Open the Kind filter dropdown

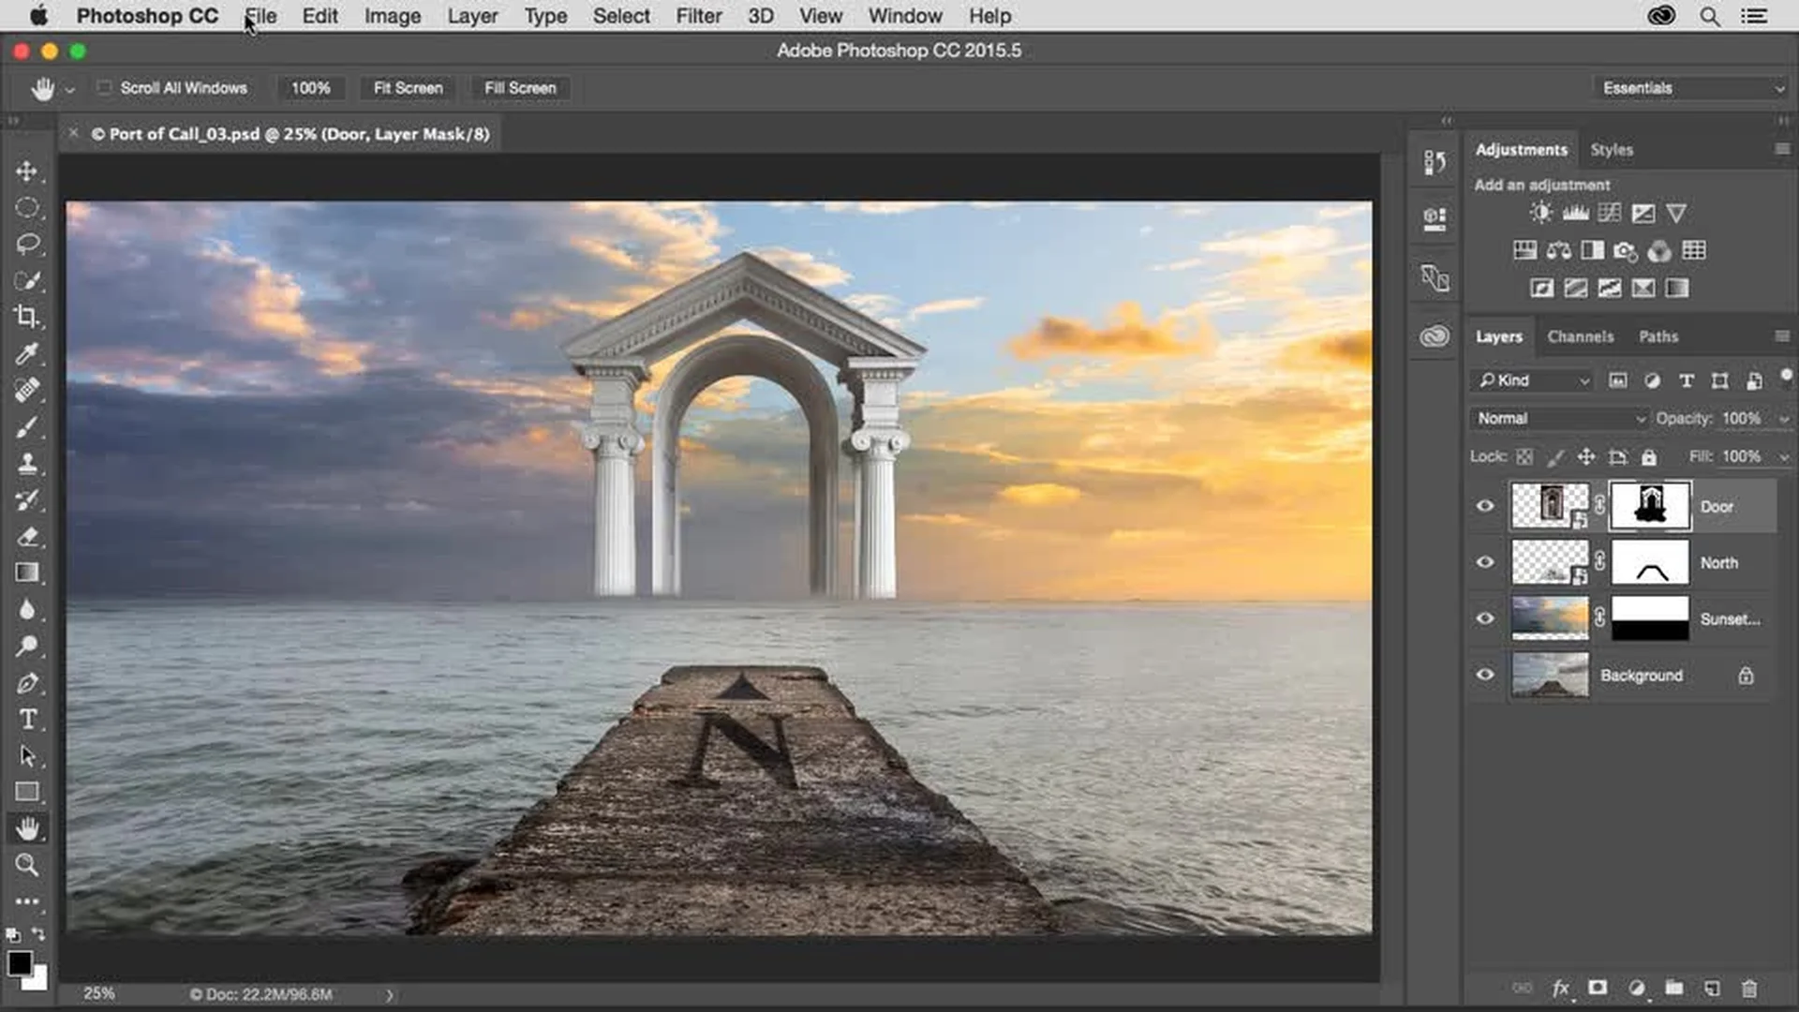pos(1532,380)
